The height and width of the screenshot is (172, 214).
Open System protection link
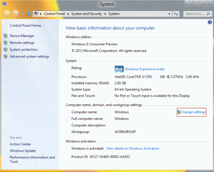[24, 50]
